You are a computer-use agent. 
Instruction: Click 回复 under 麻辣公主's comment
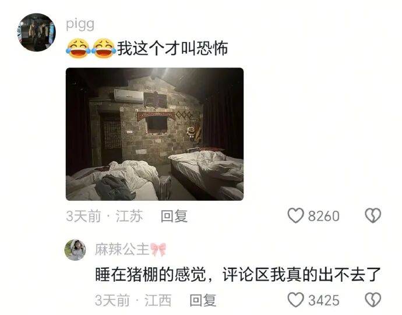(203, 300)
